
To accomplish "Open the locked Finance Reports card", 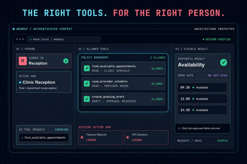I will click(x=100, y=137).
